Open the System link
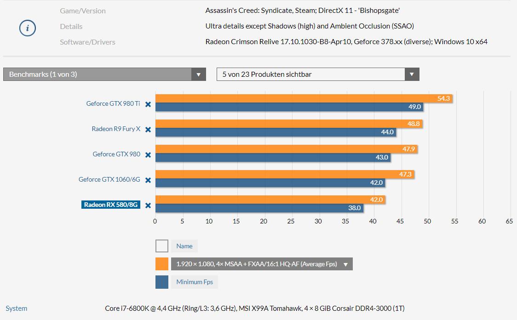The width and height of the screenshot is (517, 320). [x=17, y=309]
